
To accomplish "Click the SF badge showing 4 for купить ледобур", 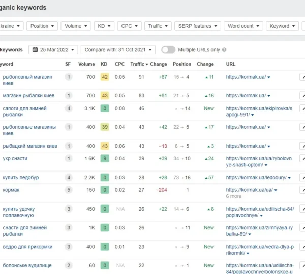I will (68, 178).
